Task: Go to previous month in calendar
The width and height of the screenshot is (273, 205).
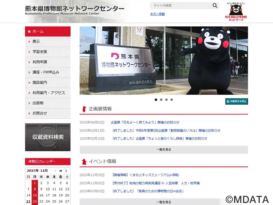Action: coord(55,170)
